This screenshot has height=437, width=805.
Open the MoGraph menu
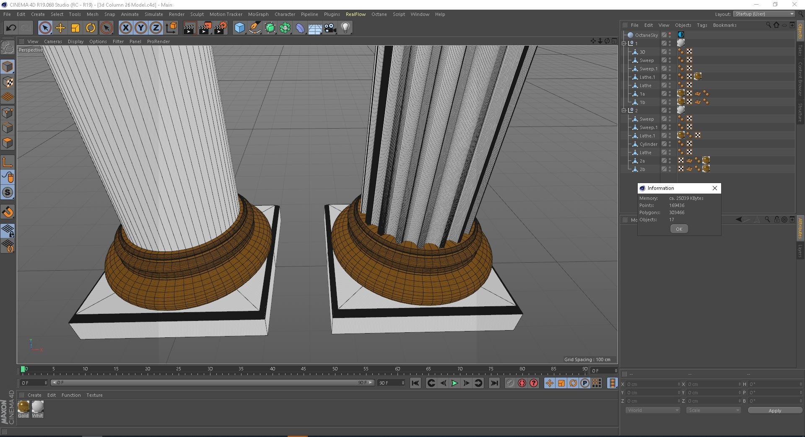coord(258,14)
